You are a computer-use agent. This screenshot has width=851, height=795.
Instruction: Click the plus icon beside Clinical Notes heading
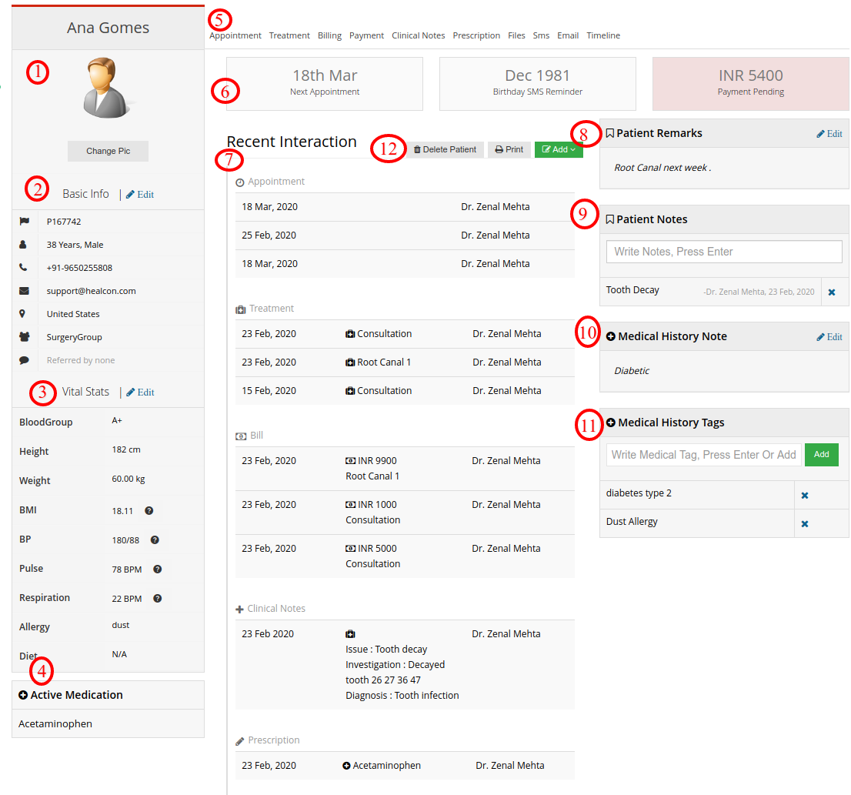pos(239,610)
